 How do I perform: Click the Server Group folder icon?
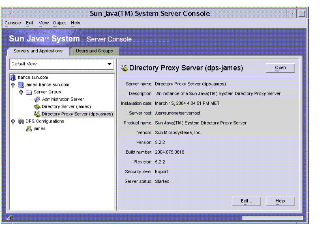(29, 92)
